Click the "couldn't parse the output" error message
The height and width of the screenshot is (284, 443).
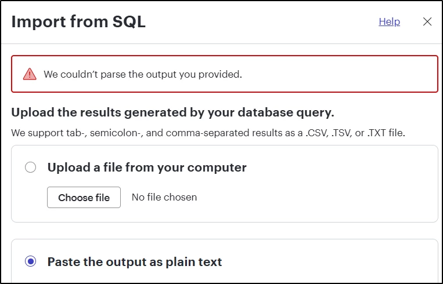(x=143, y=74)
